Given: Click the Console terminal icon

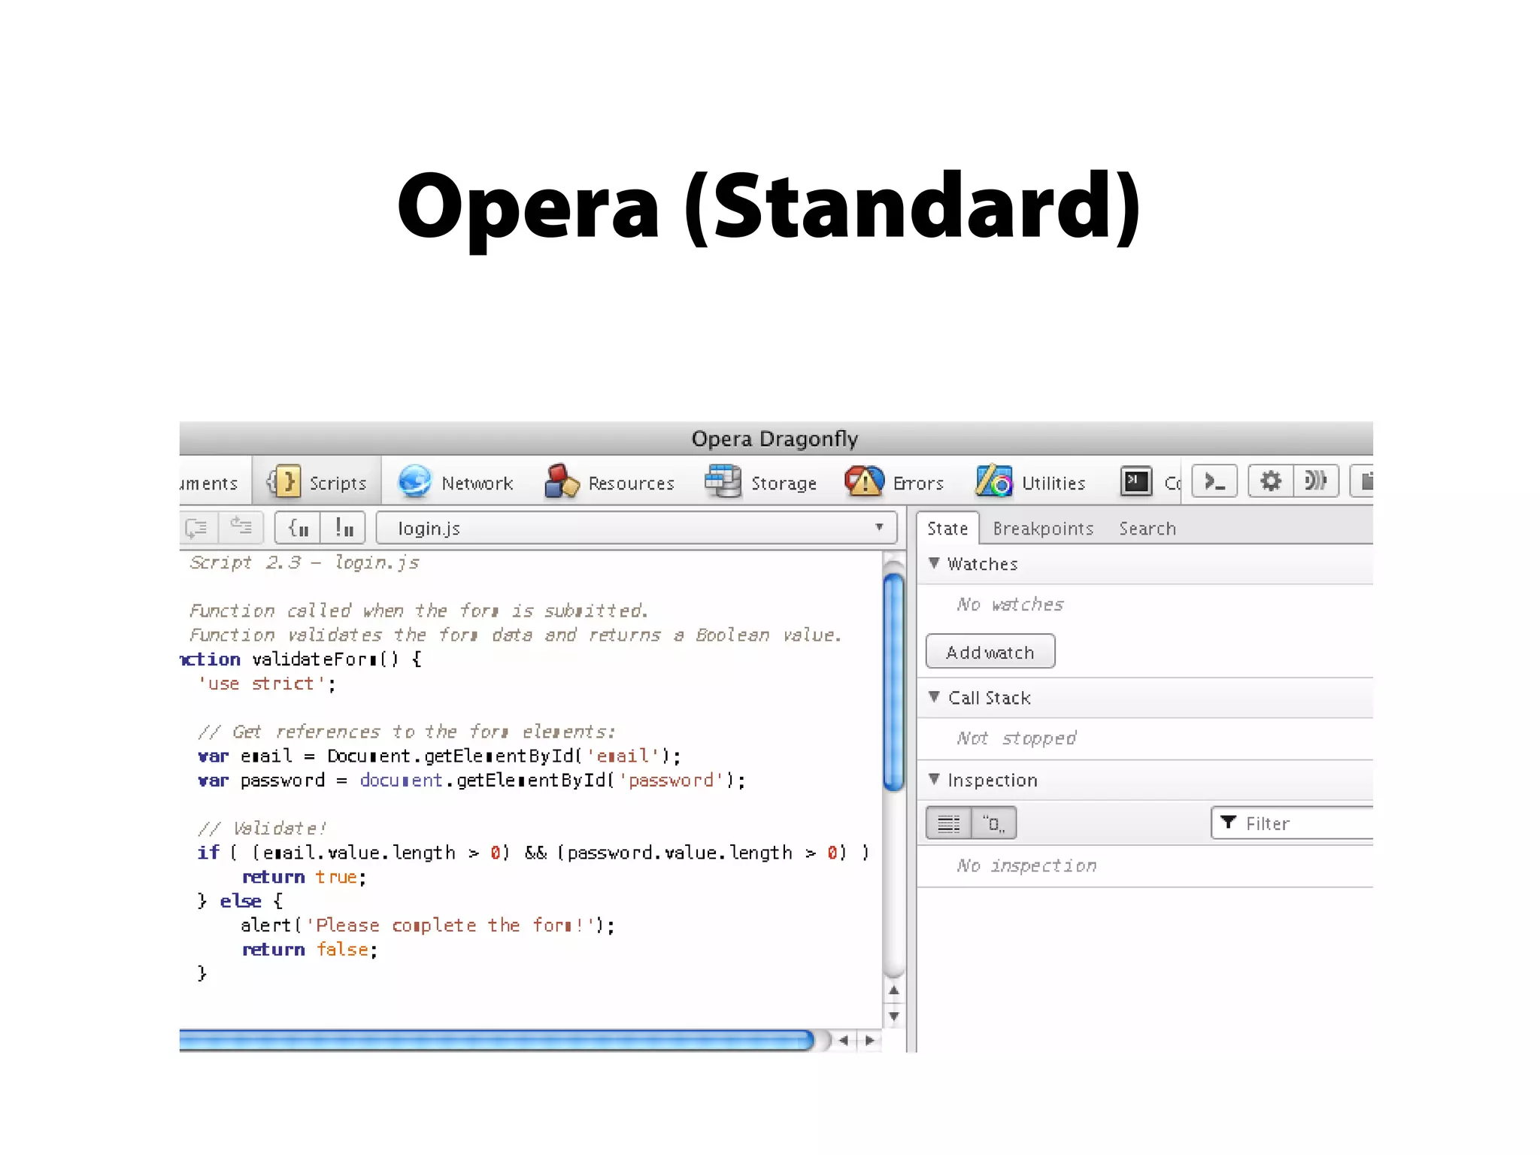Looking at the screenshot, I should (1136, 481).
